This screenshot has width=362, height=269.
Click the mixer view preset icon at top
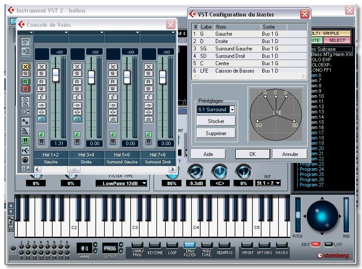pos(25,42)
